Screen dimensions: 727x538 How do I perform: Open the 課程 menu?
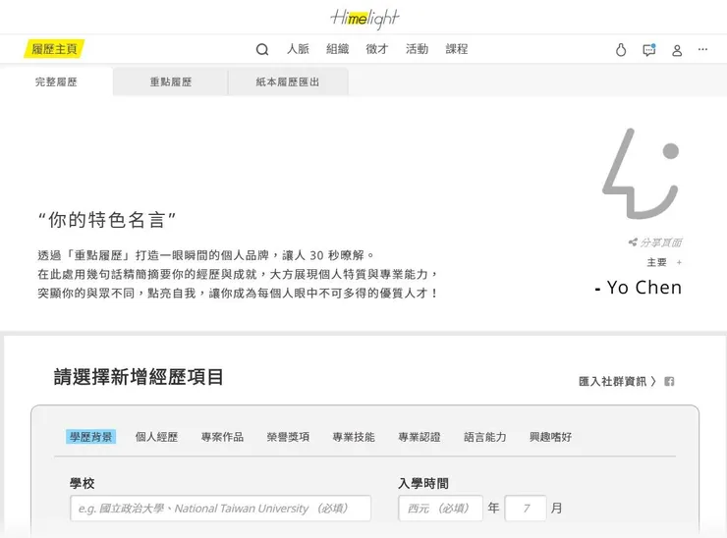457,49
